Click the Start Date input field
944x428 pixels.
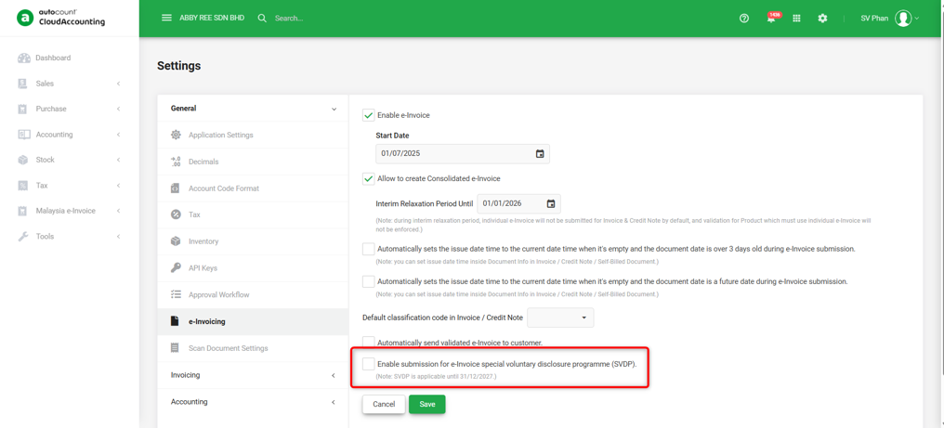(x=463, y=153)
